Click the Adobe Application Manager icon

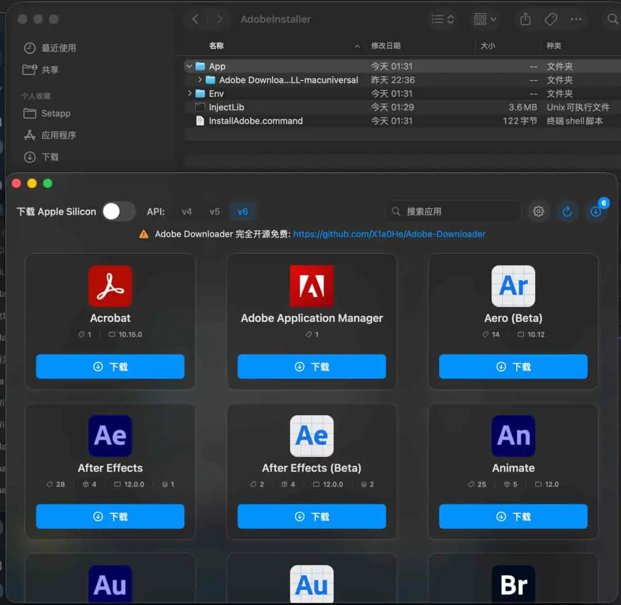311,286
